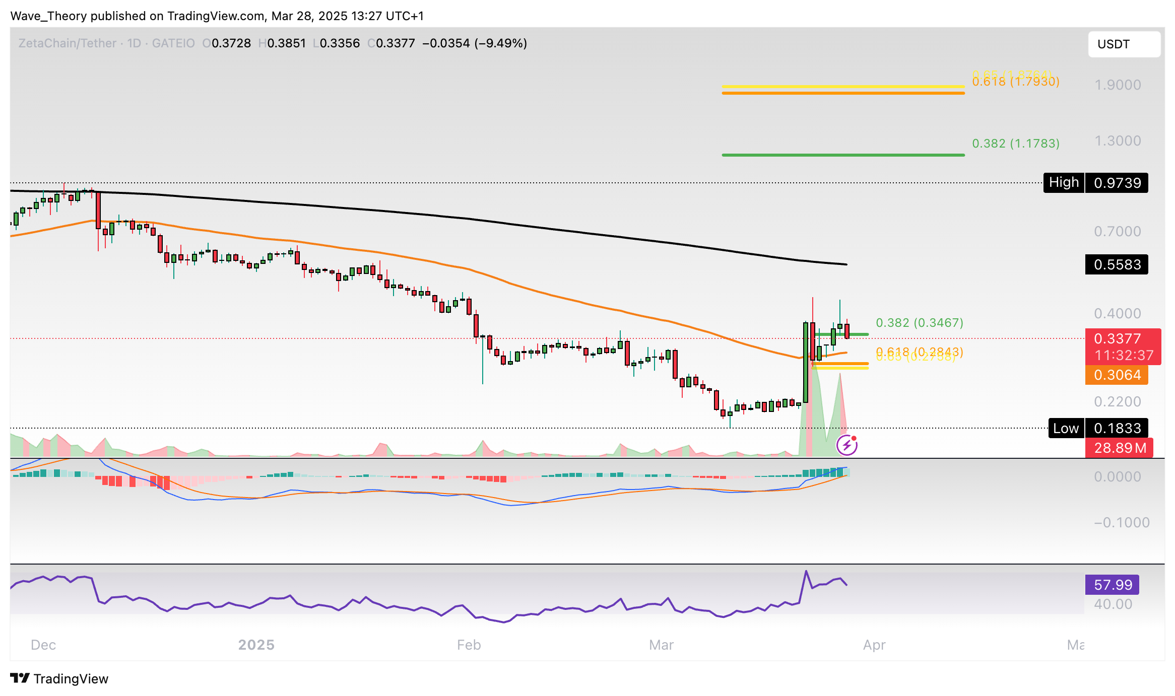Click the Feb label on time axis
This screenshot has width=1175, height=696.
click(469, 645)
